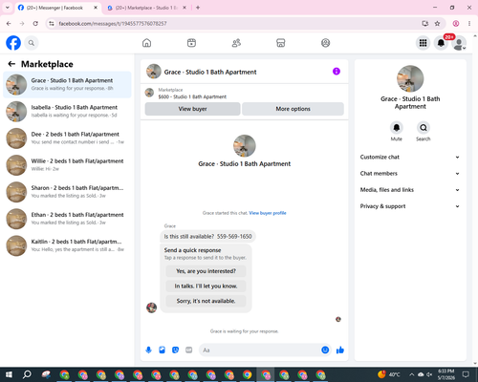Open taskbar clock showing 6:33 PM
This screenshot has width=478, height=382.
point(445,374)
